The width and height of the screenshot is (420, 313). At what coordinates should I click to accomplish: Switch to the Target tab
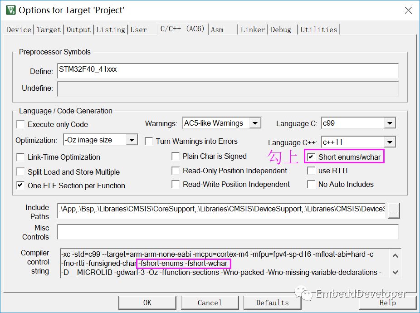pos(49,29)
